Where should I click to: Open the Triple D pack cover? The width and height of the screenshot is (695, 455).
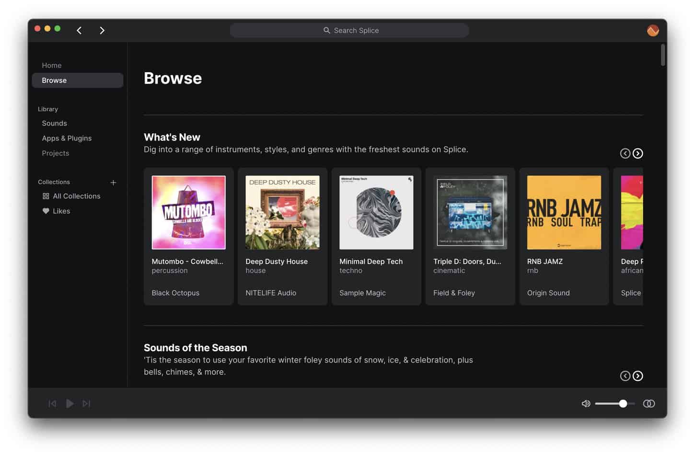click(470, 212)
